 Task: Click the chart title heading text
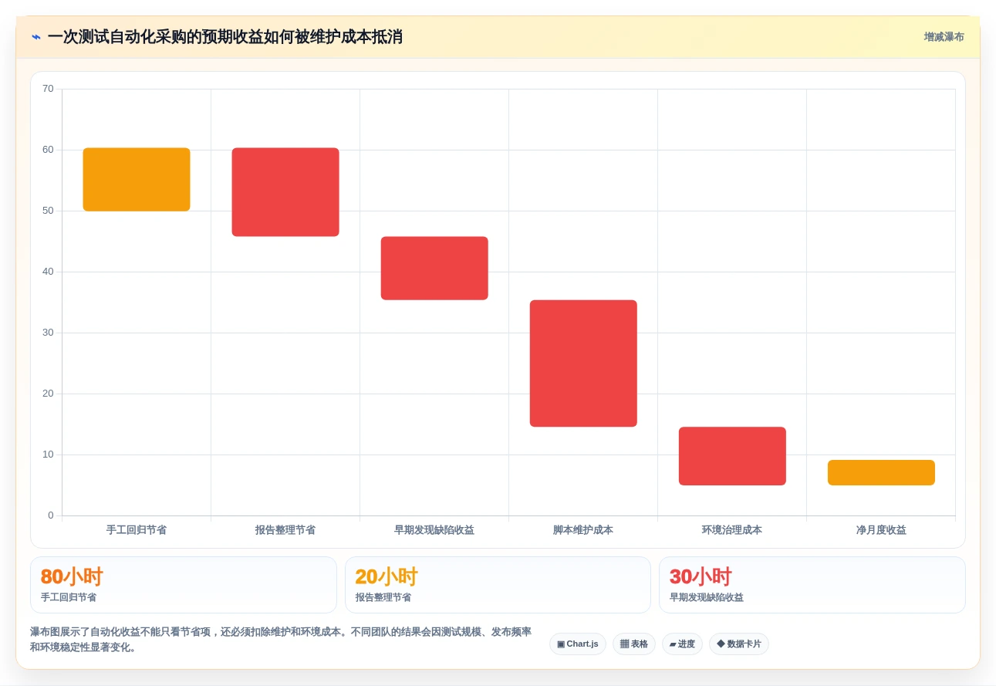click(225, 37)
